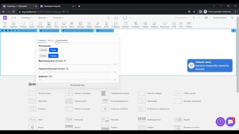Viewport: 239px width, 134px height.
Task: Adjust the Вертикальный отступ slider
Action: pyautogui.click(x=49, y=64)
